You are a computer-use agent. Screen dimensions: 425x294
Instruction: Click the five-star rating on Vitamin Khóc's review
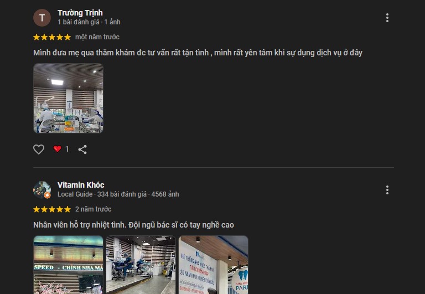tap(52, 209)
